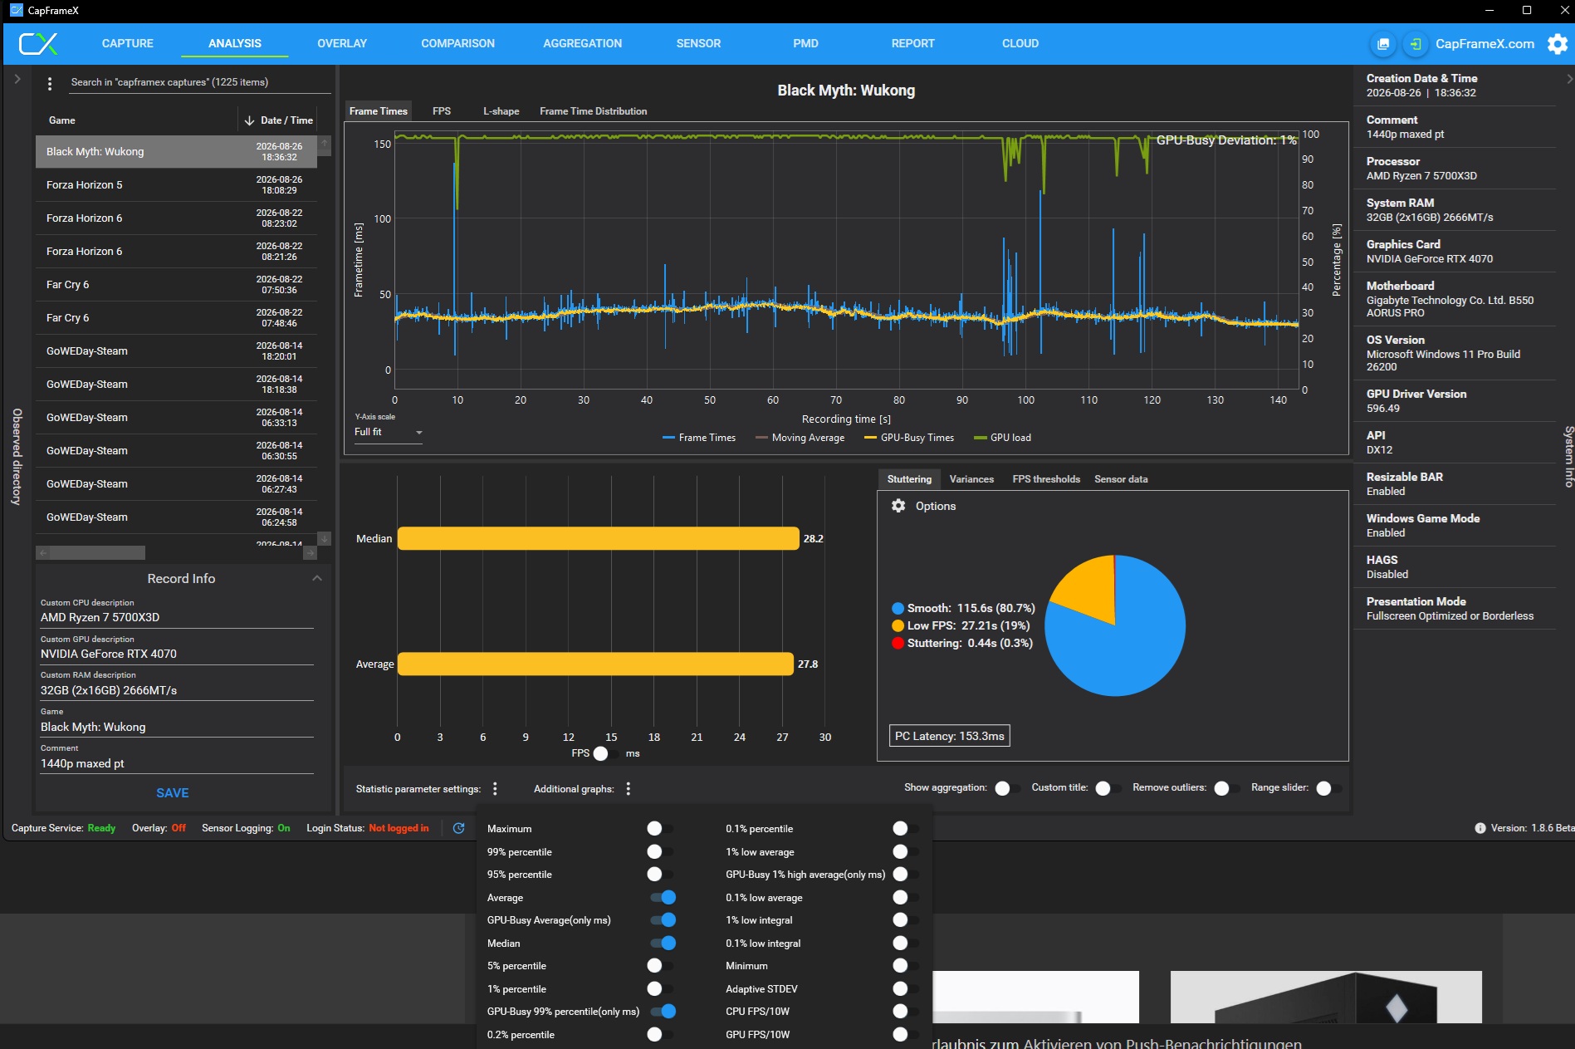Viewport: 1575px width, 1049px height.
Task: Toggle Maximum statistic switch
Action: click(661, 828)
